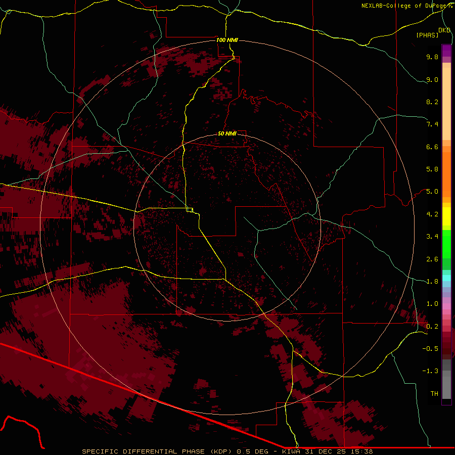Click the cyan segment of the color bar

446,278
